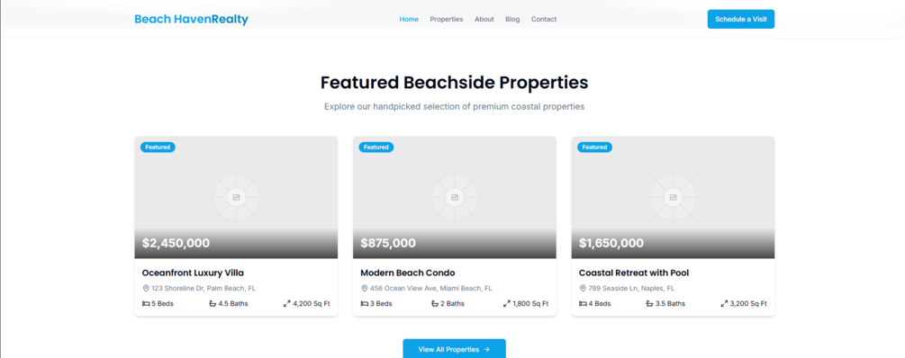Click the bed icon next to 5 Beds
Image resolution: width=905 pixels, height=358 pixels.
[x=146, y=303]
